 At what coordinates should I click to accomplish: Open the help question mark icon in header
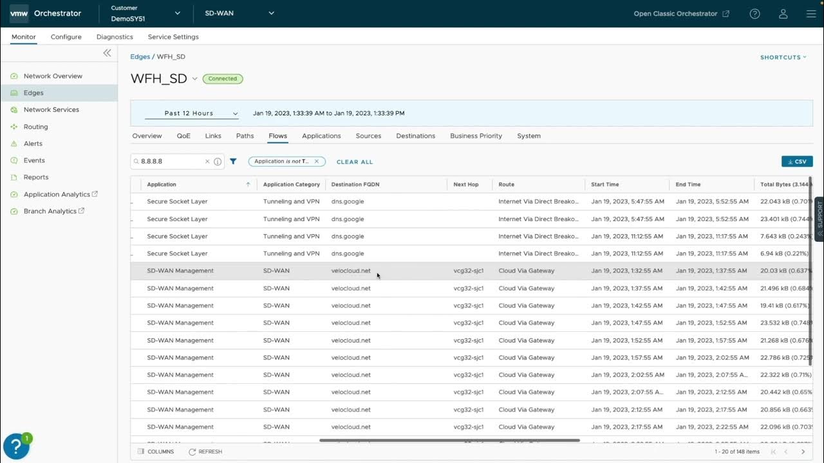[x=755, y=14]
